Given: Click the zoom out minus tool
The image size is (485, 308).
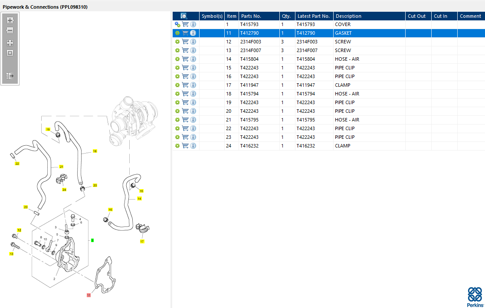Looking at the screenshot, I should click(10, 30).
